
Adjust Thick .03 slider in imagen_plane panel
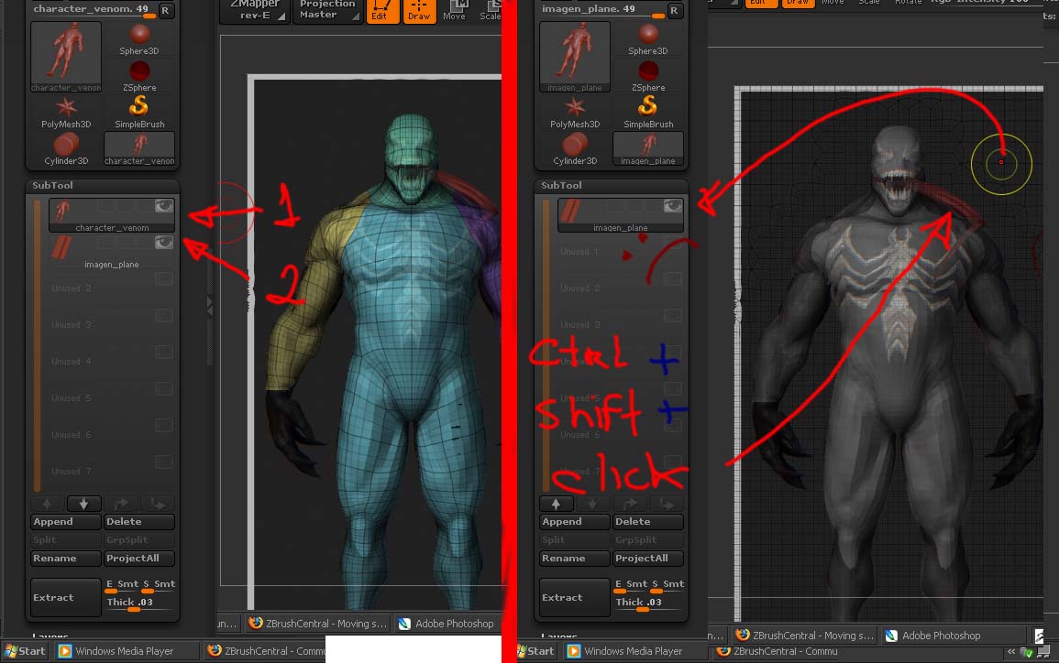point(648,603)
